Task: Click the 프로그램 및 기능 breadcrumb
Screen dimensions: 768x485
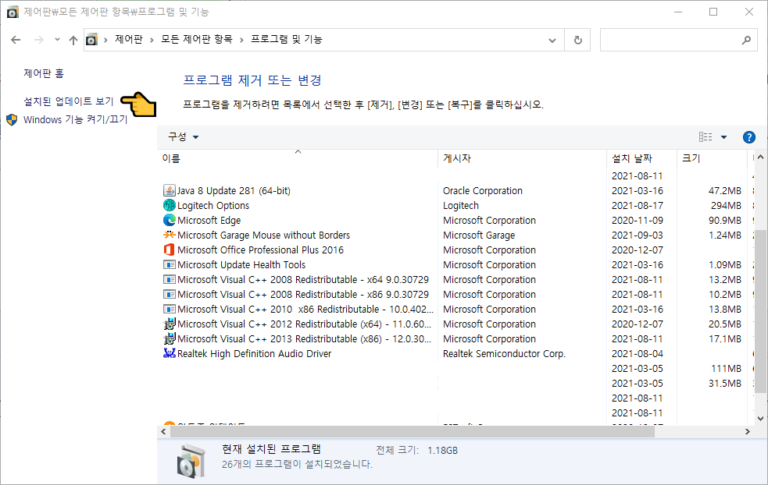Action: tap(286, 40)
